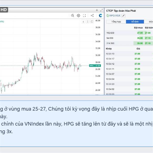Click the square maximize pane icon on the chart

[92, 22]
